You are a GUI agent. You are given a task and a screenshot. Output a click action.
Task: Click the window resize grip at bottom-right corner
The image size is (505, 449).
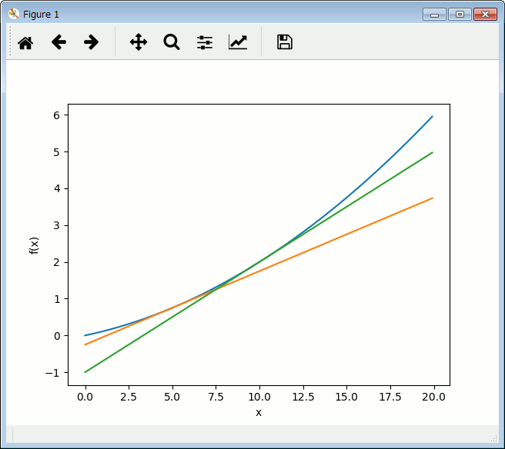[494, 438]
